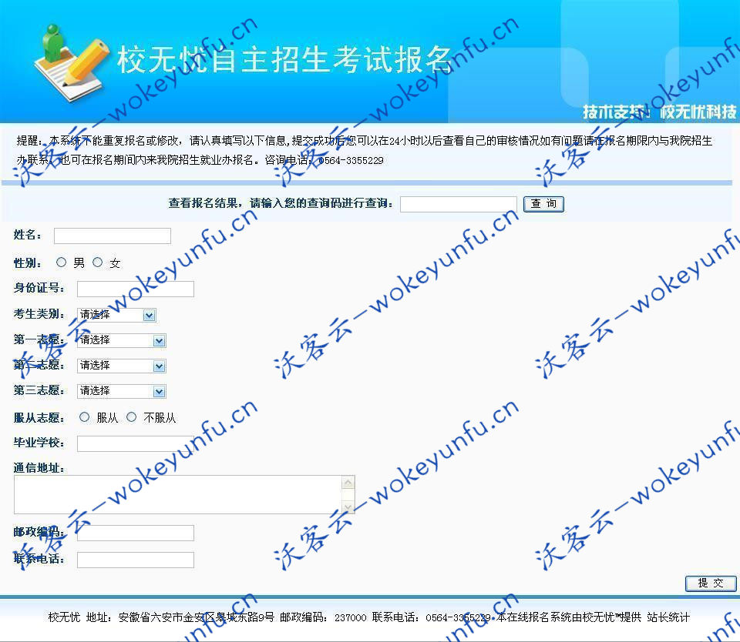Focus the query code input field

click(x=458, y=205)
